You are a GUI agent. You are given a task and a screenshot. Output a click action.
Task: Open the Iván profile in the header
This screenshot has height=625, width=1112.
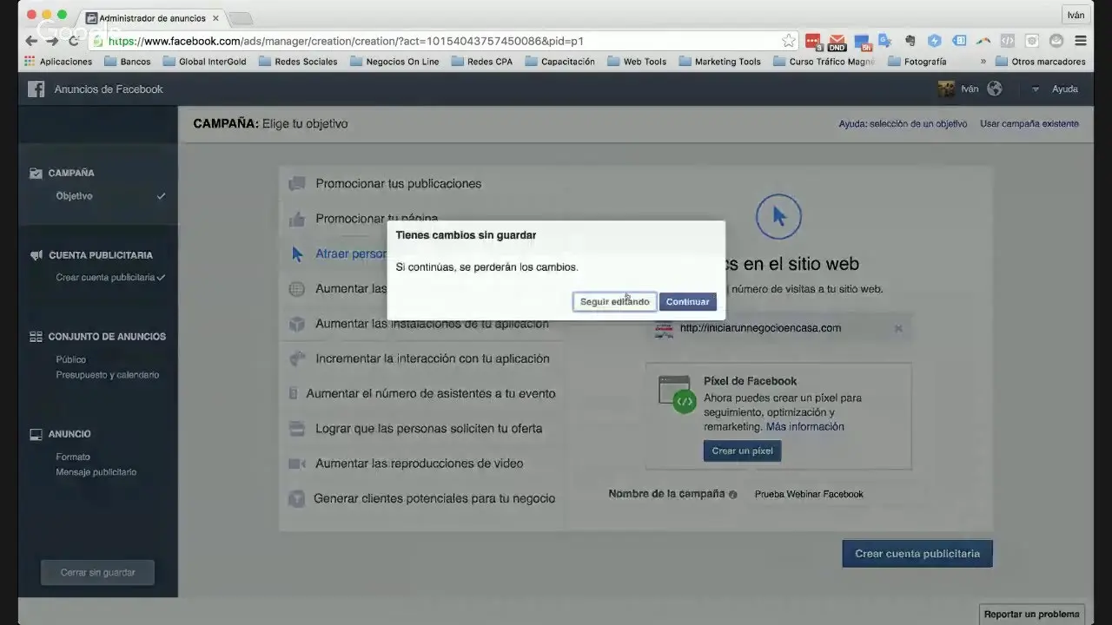point(958,89)
